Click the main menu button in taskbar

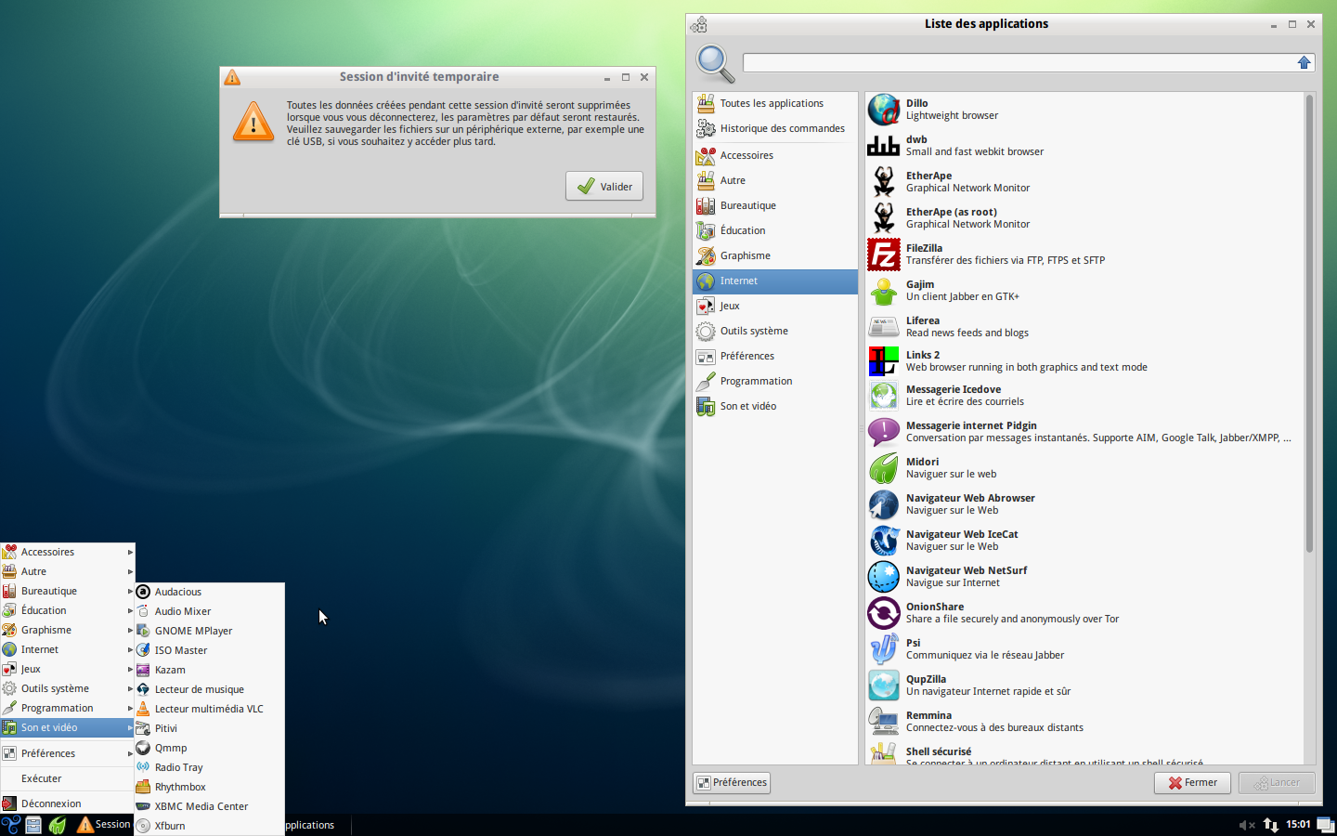10,825
